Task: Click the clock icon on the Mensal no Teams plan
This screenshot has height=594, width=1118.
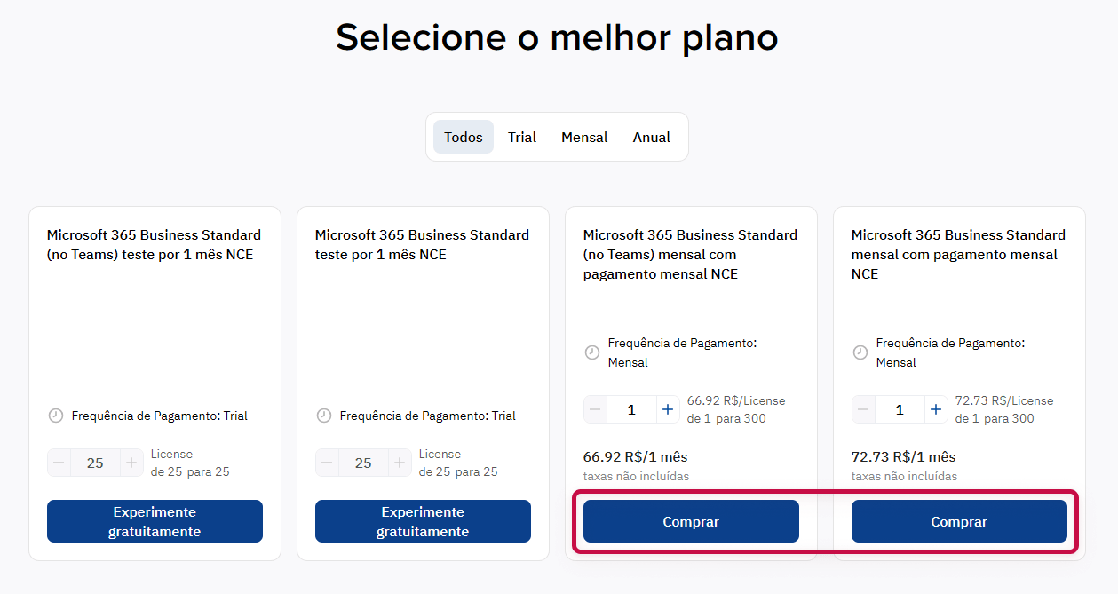Action: pyautogui.click(x=593, y=352)
